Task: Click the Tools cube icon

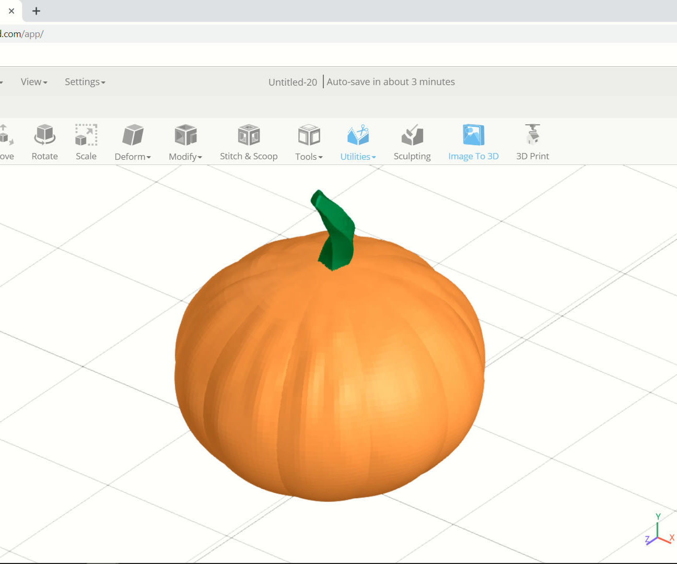Action: [x=308, y=134]
